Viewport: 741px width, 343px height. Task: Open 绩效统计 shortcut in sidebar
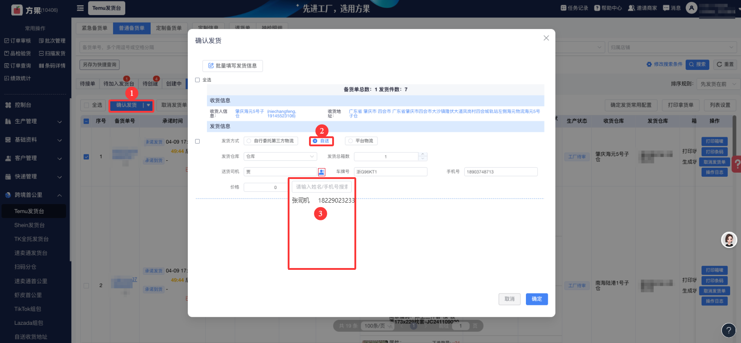click(x=18, y=79)
